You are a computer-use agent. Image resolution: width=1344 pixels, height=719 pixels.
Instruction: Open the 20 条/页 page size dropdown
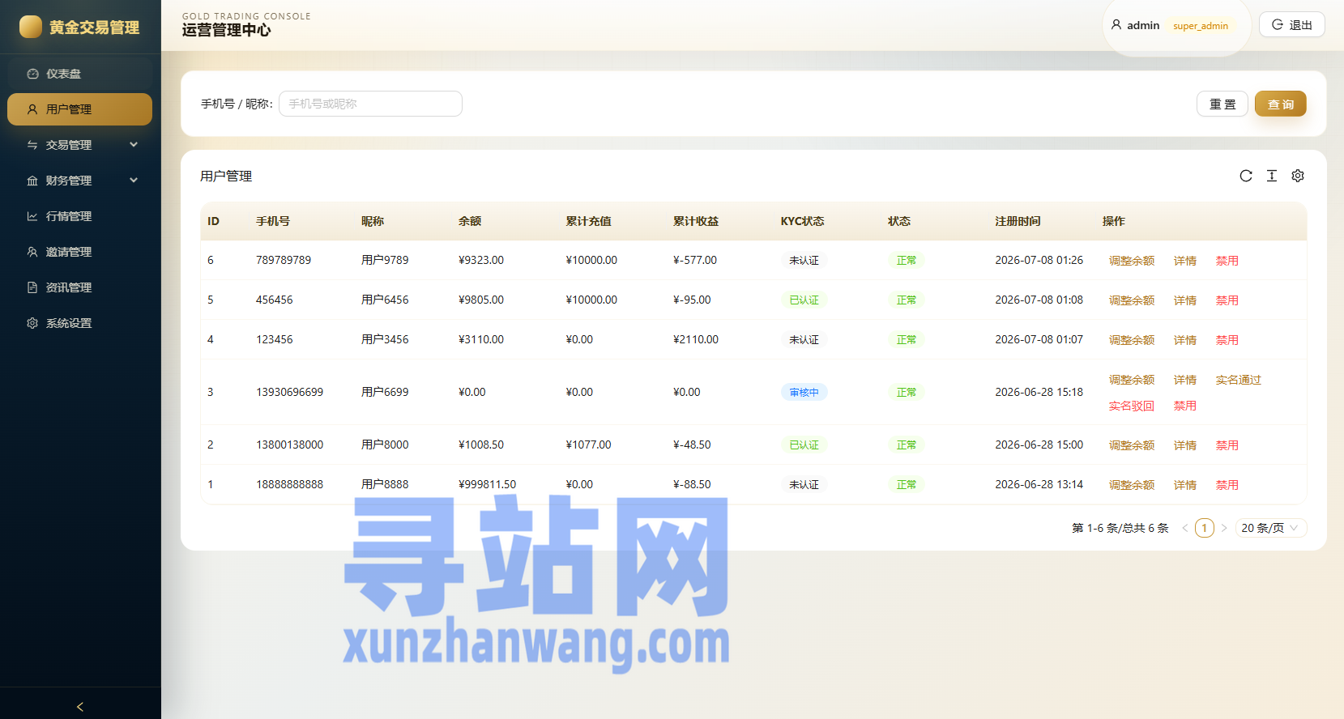pyautogui.click(x=1270, y=528)
